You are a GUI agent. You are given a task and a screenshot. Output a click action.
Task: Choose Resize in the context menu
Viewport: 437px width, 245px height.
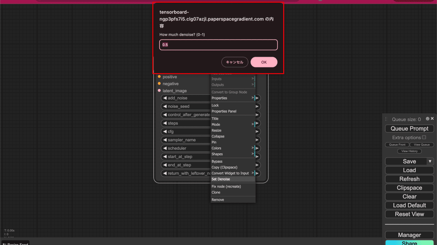click(233, 130)
